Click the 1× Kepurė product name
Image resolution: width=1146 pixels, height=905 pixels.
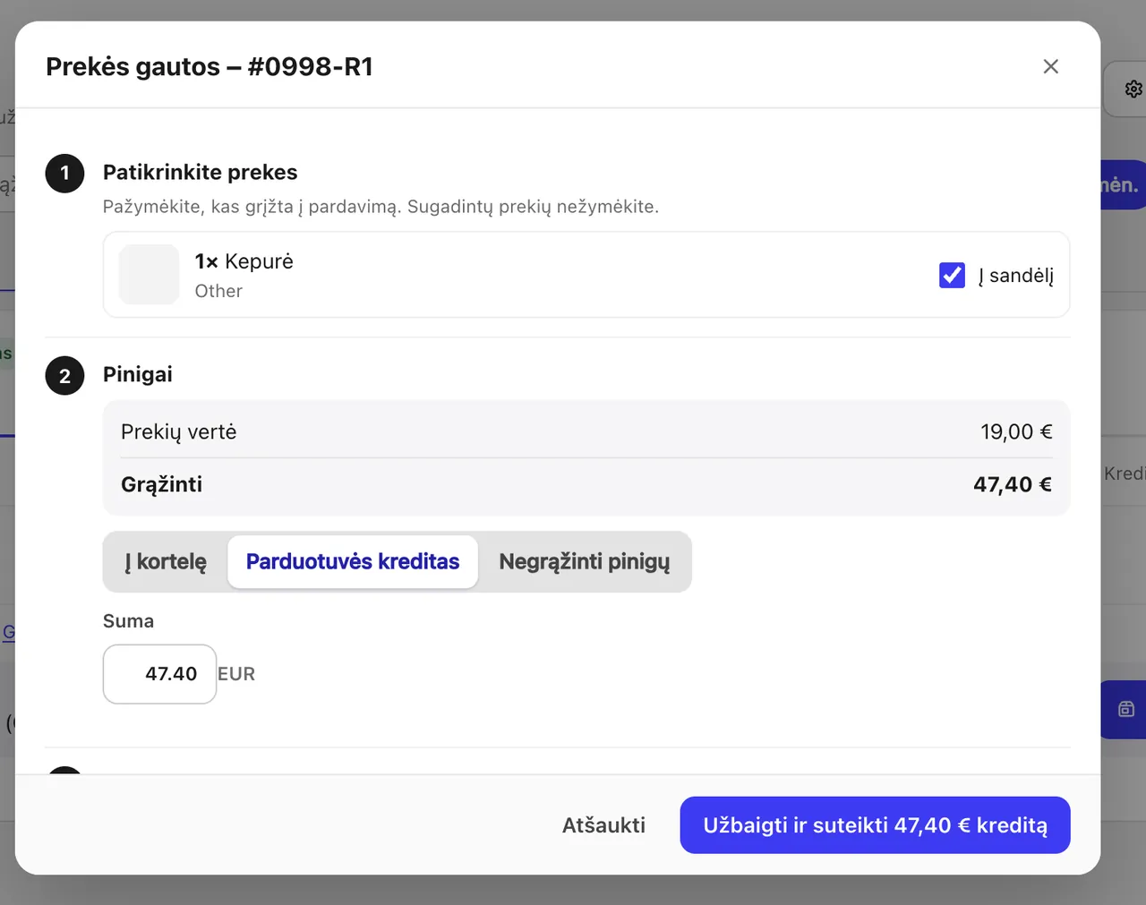[x=244, y=261]
